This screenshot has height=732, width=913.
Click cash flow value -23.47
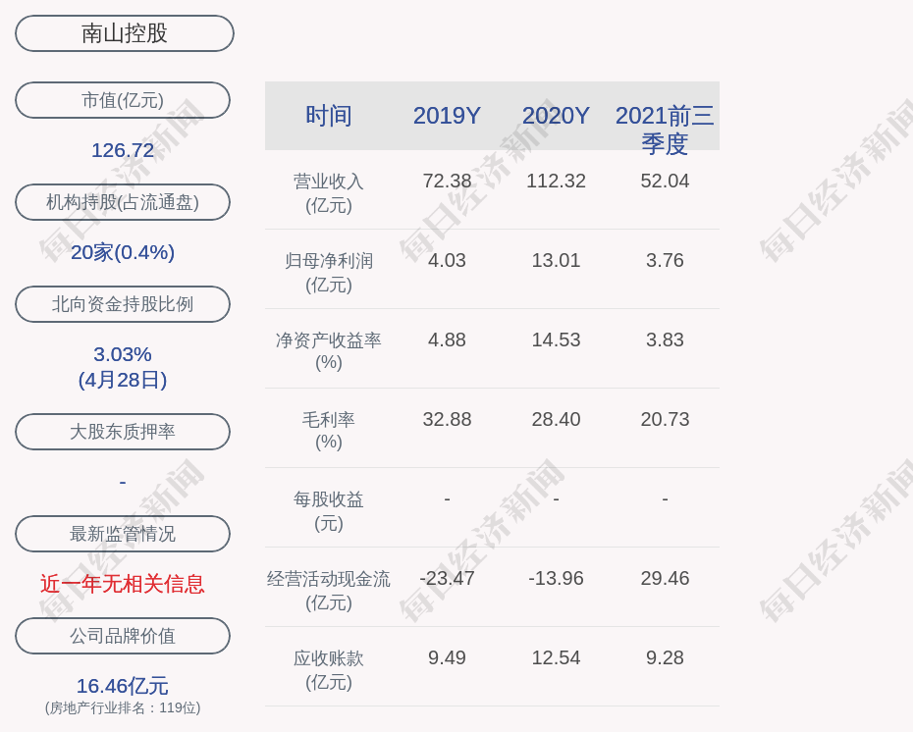448,578
